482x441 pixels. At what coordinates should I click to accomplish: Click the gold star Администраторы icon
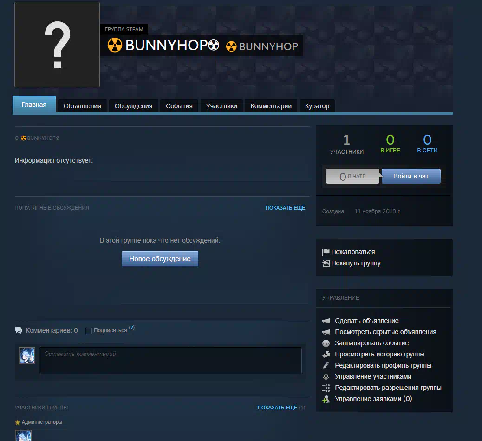(18, 422)
